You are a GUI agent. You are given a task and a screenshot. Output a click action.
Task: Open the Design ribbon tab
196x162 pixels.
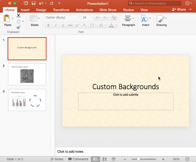pyautogui.click(x=41, y=10)
